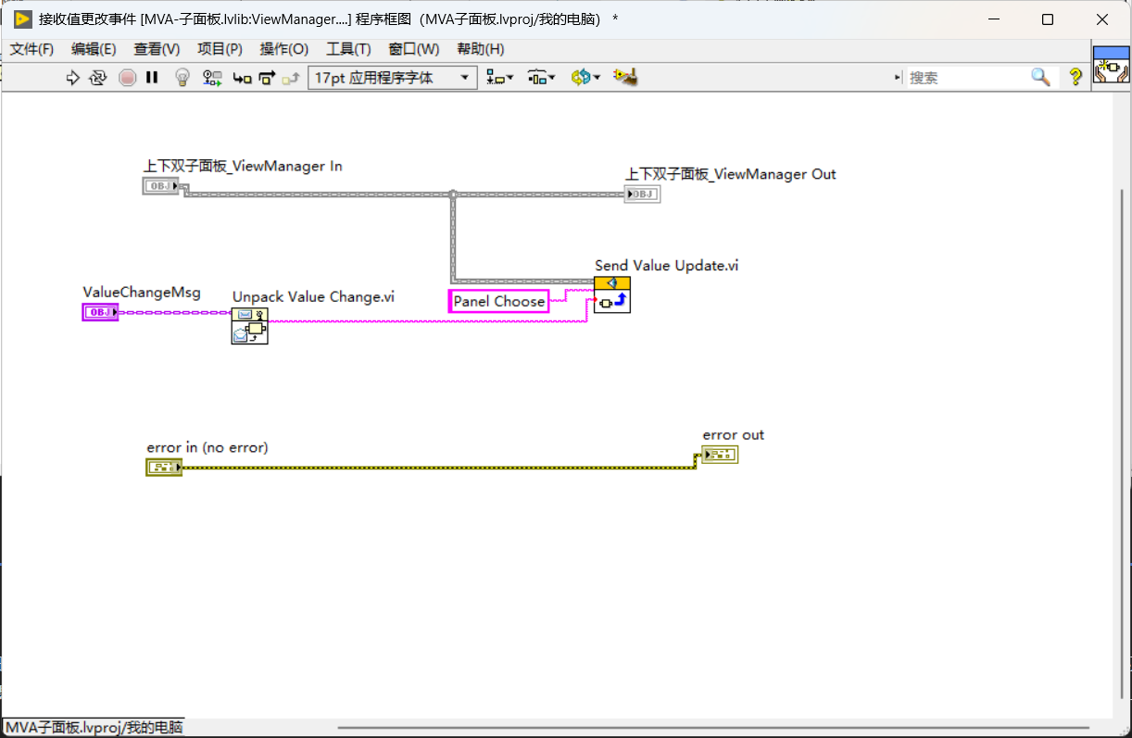Click the '上下双子面板_ViewManager Out' label
1132x738 pixels.
tap(731, 174)
